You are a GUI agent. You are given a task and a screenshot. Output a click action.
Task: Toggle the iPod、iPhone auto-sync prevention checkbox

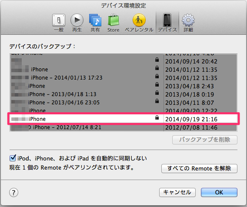13,158
